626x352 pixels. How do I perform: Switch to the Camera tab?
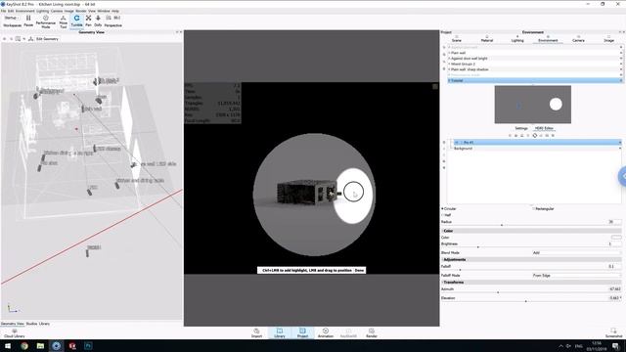click(x=578, y=39)
